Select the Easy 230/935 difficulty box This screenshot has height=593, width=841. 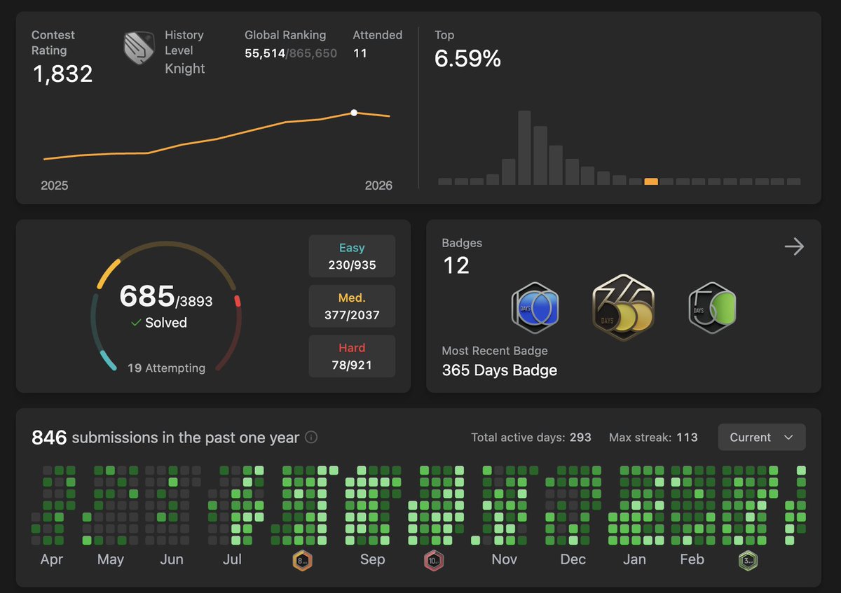pos(352,256)
